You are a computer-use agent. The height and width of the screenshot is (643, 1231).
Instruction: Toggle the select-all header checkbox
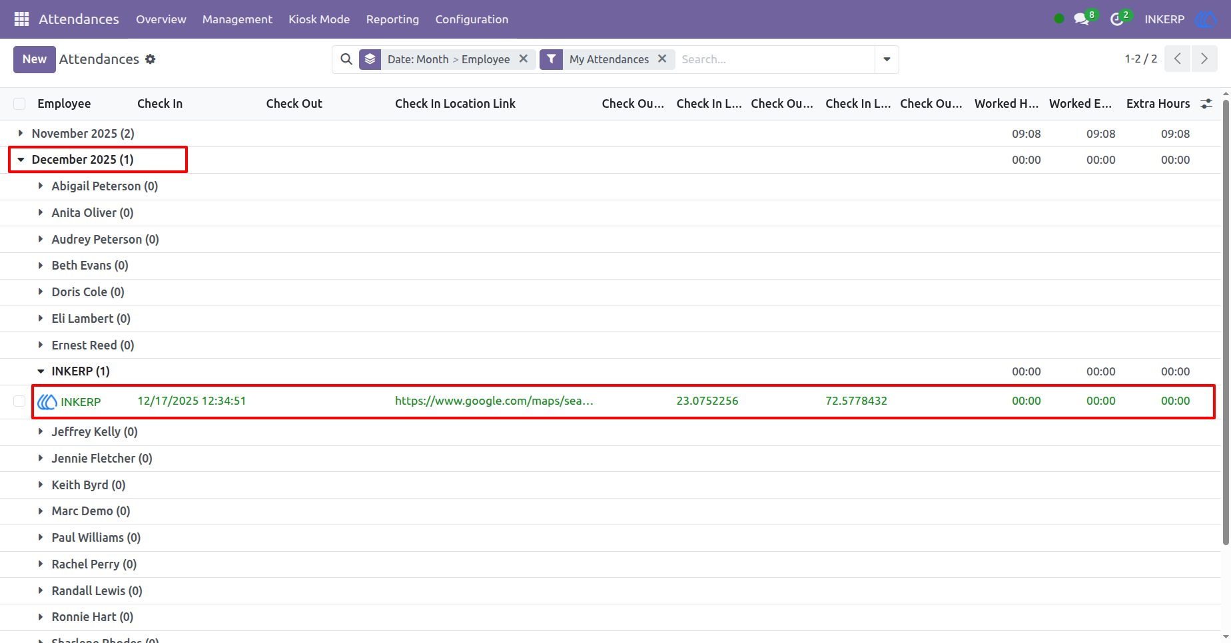click(19, 104)
